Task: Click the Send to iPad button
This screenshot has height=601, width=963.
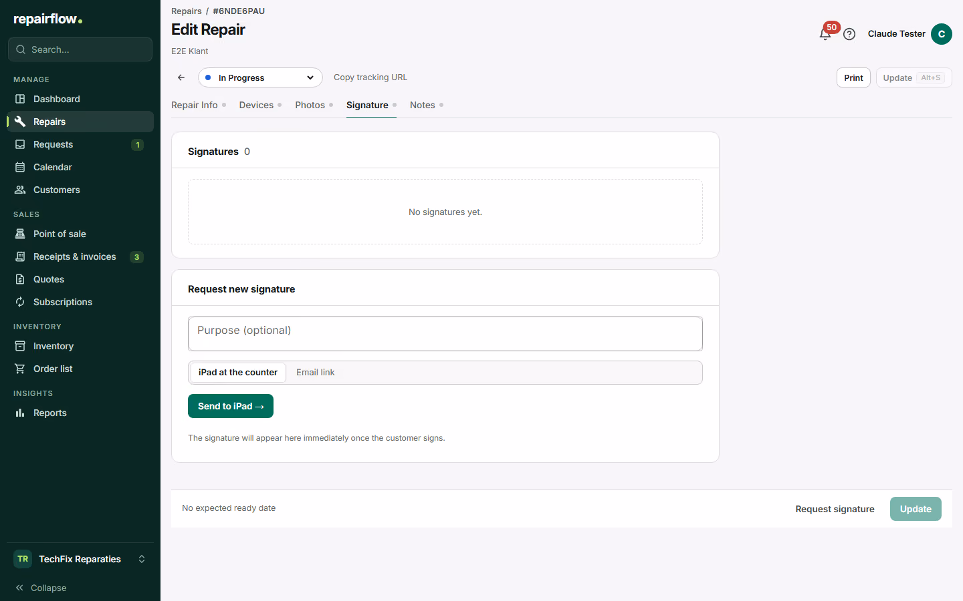Action: click(231, 406)
